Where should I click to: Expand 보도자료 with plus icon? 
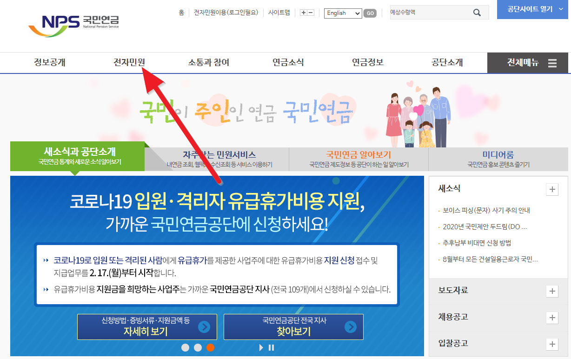point(552,291)
